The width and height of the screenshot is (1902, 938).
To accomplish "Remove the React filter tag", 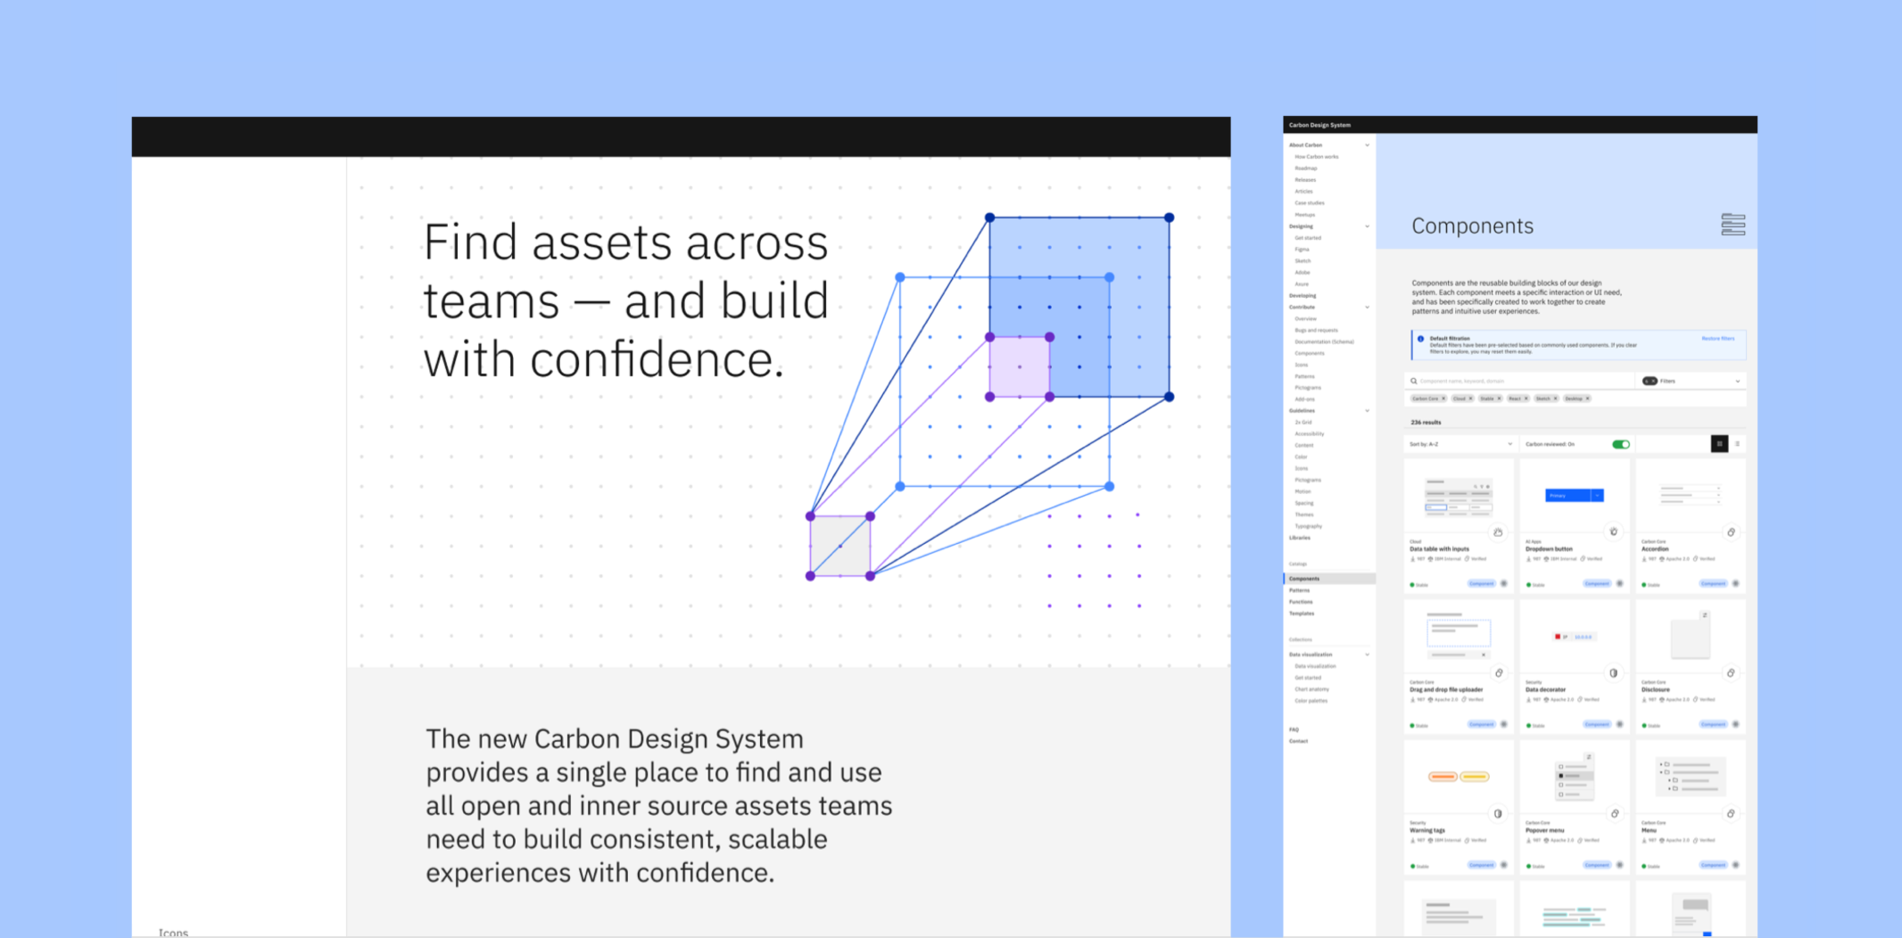I will (1526, 399).
